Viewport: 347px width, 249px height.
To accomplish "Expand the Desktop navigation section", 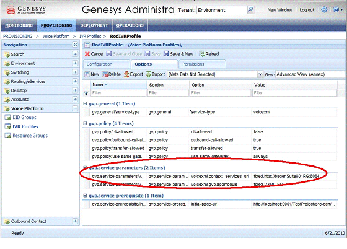I will pos(75,90).
